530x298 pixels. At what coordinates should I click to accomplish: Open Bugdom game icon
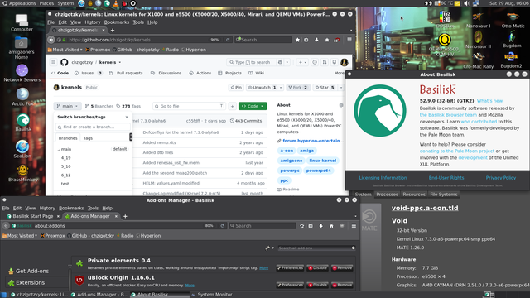click(512, 40)
